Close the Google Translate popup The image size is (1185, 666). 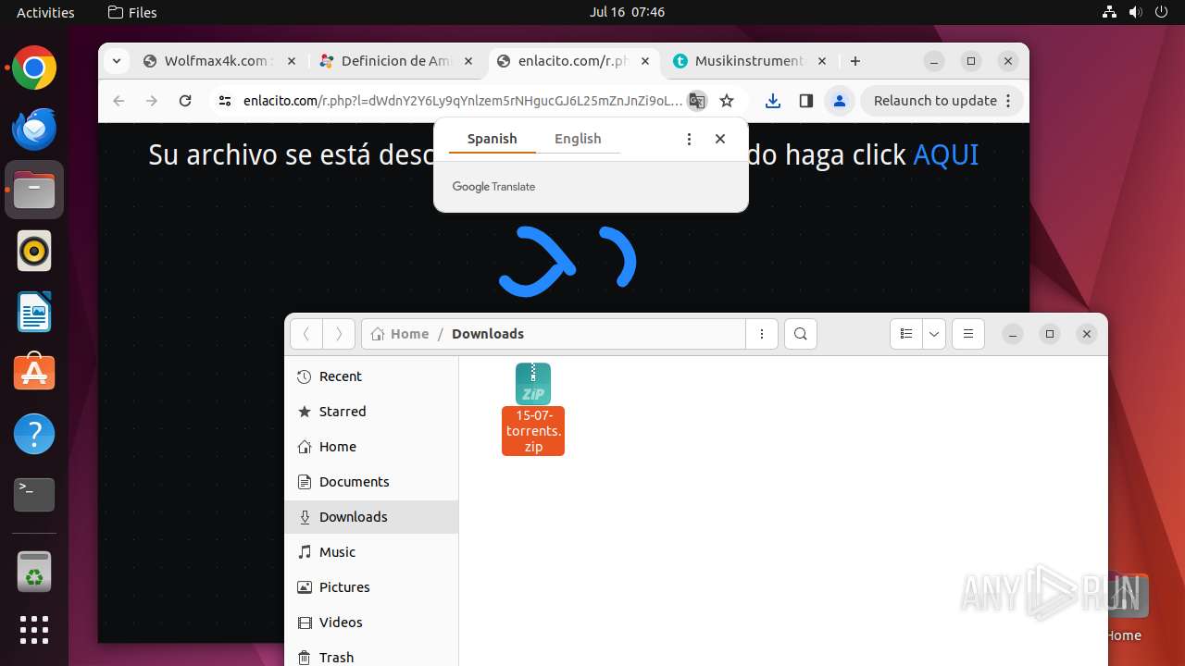[x=720, y=139]
